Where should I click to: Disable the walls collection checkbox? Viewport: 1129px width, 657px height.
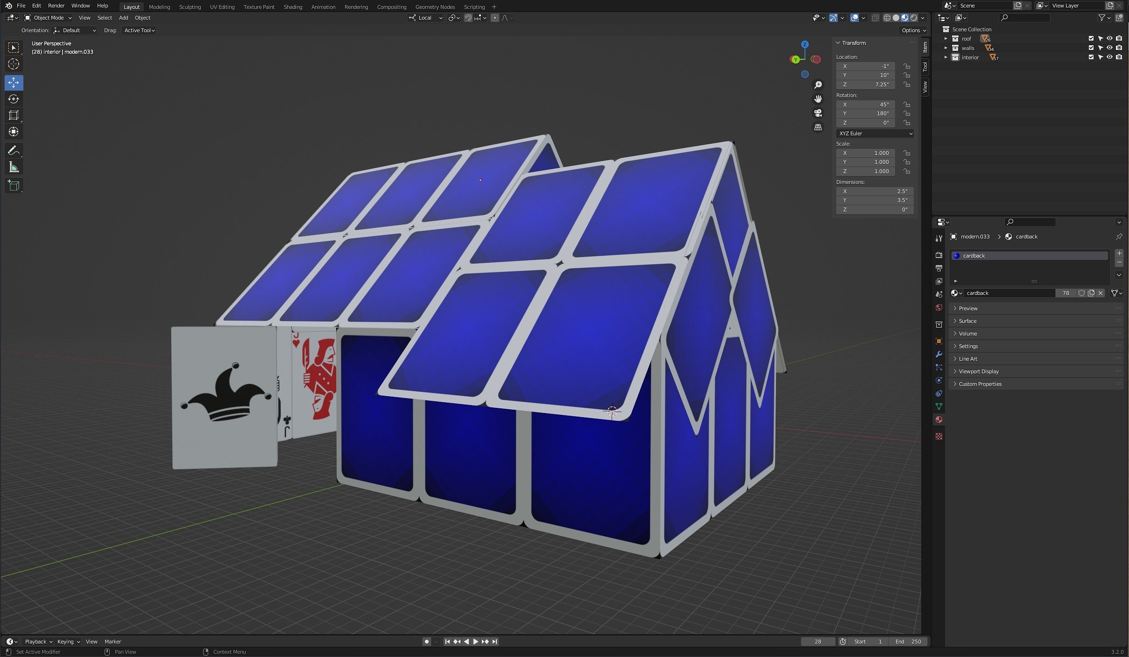click(x=1091, y=48)
